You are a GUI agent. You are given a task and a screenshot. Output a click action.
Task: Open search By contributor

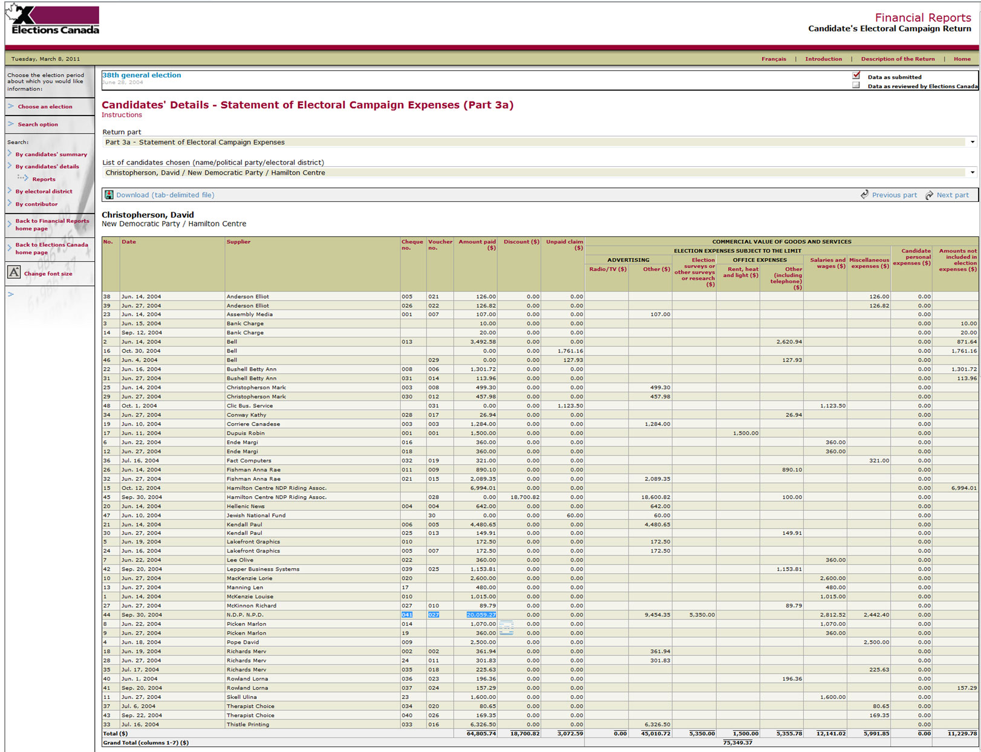point(36,204)
